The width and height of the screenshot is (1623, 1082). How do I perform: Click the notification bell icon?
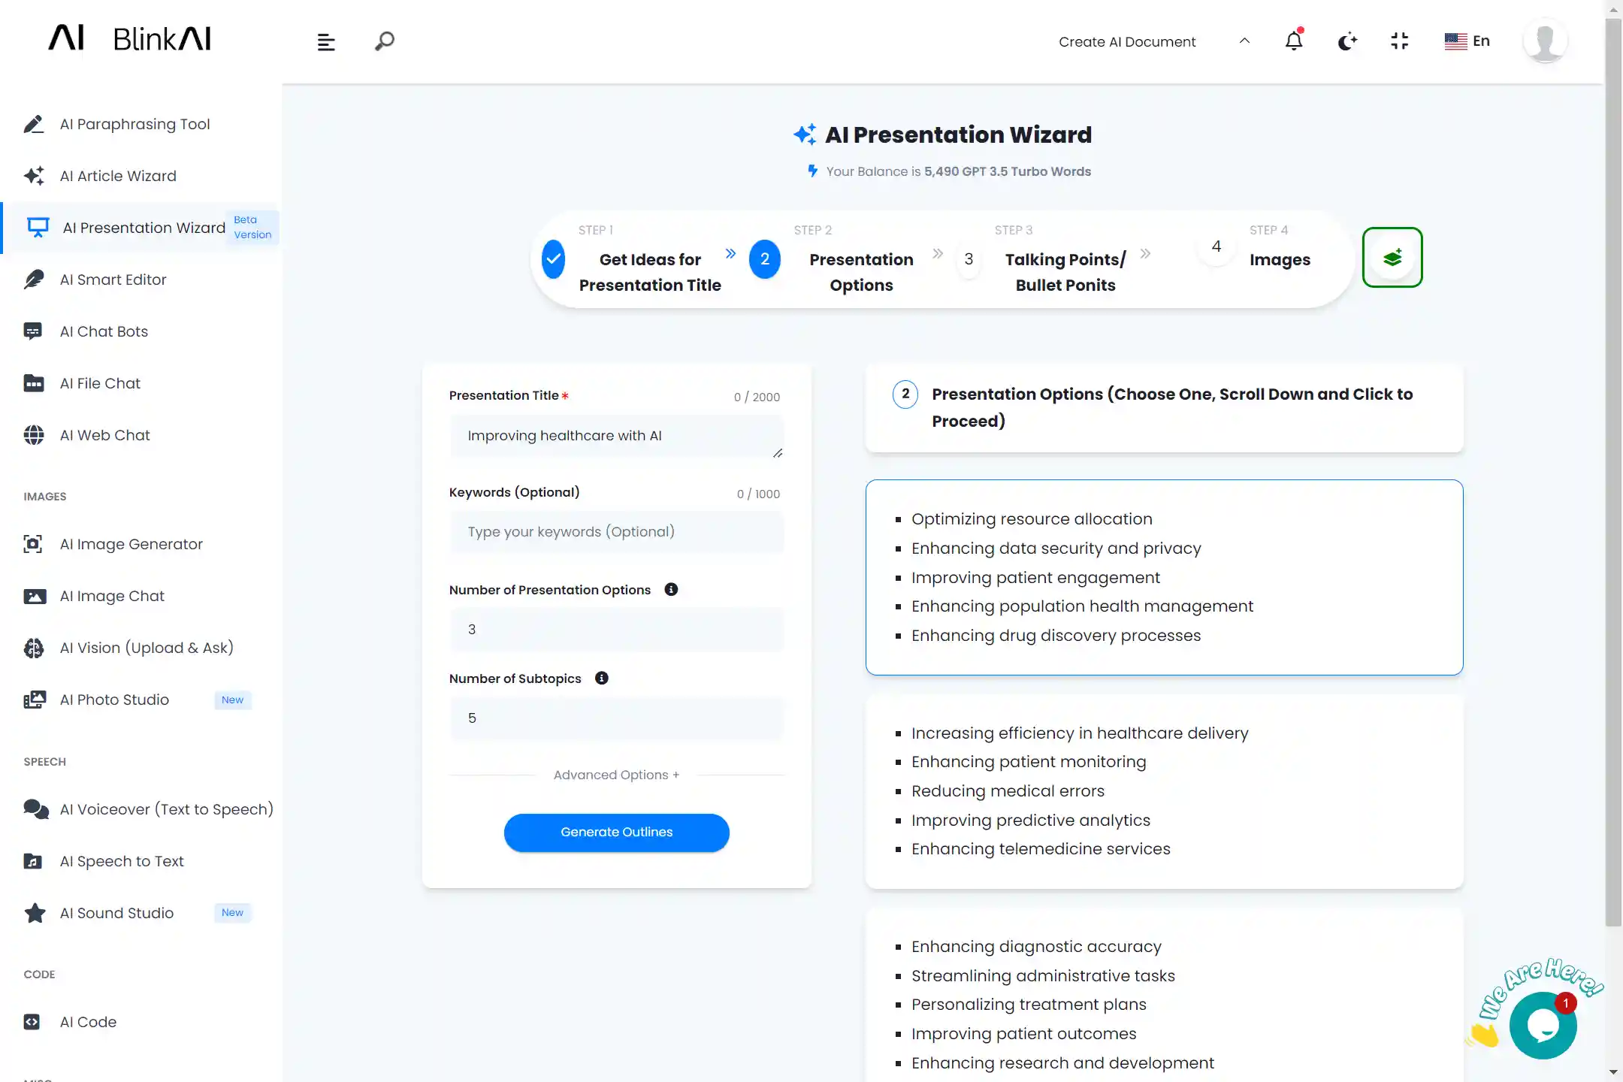(1293, 41)
